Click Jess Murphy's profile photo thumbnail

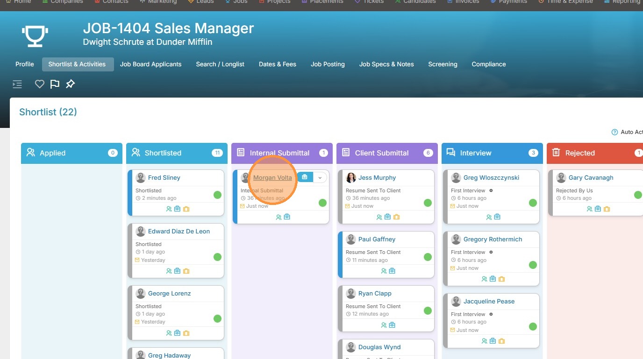(x=351, y=178)
